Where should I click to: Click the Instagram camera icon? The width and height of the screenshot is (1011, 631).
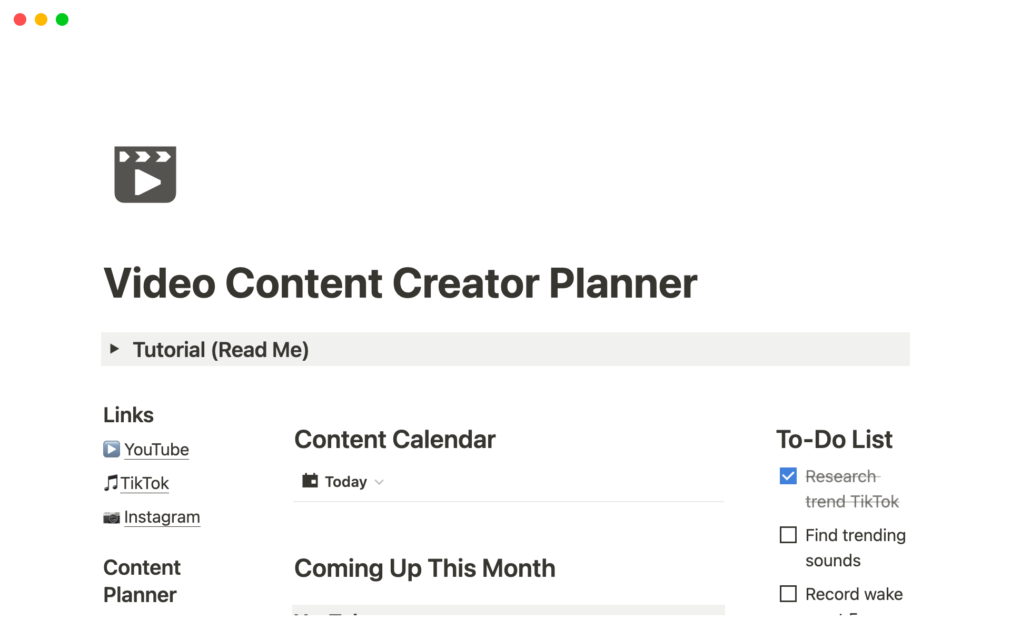(111, 517)
